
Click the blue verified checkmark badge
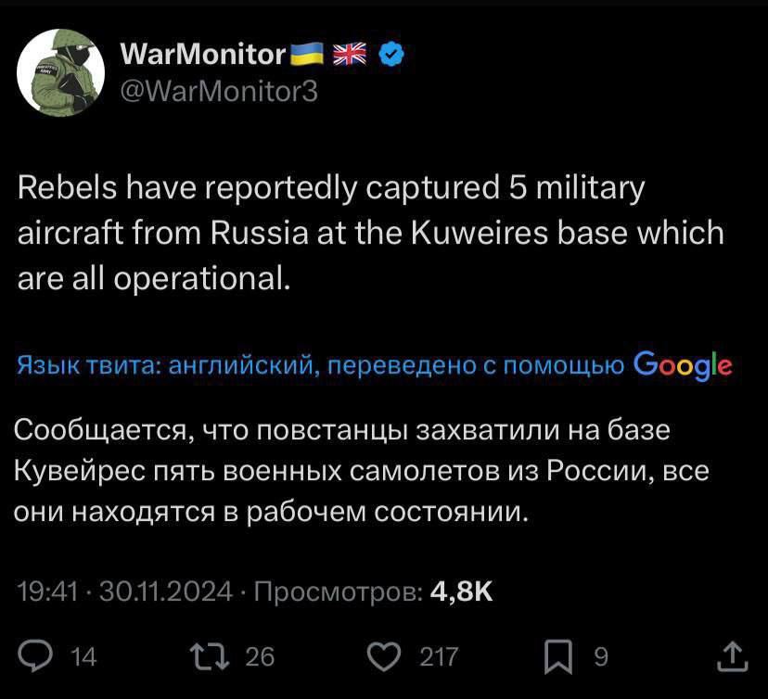391,55
